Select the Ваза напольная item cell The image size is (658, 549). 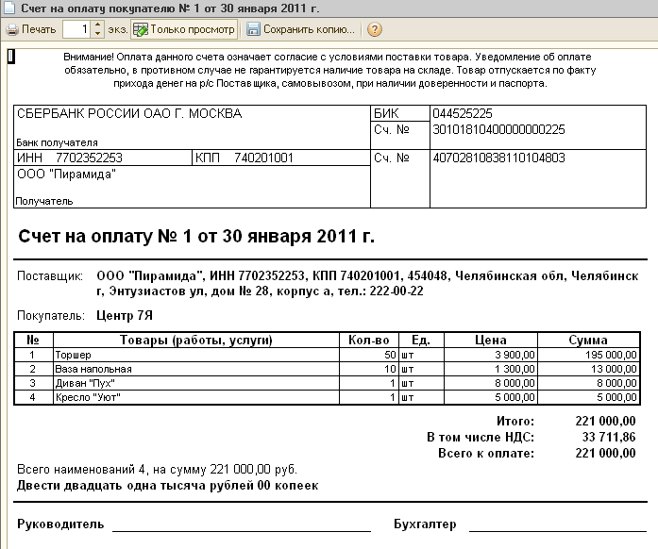[x=196, y=369]
